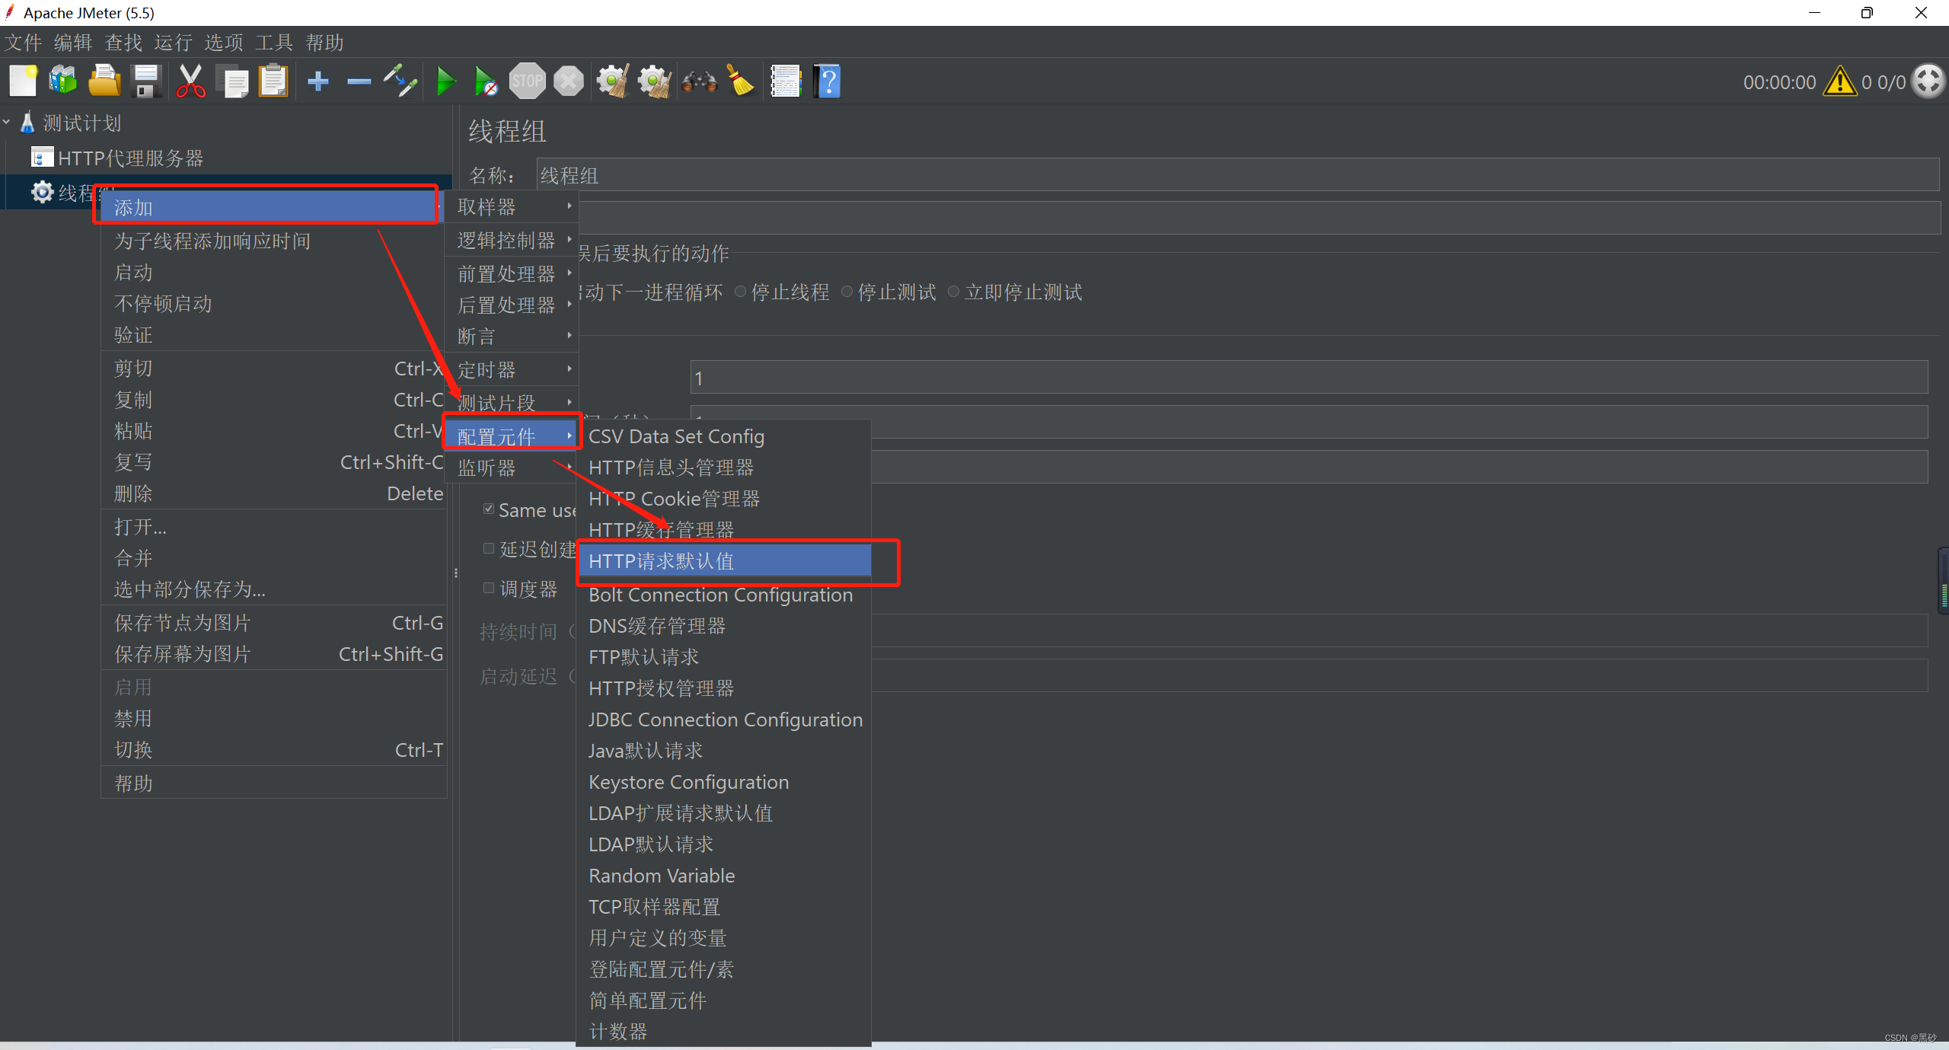This screenshot has width=1949, height=1050.
Task: Click the Cut scissors icon
Action: (190, 81)
